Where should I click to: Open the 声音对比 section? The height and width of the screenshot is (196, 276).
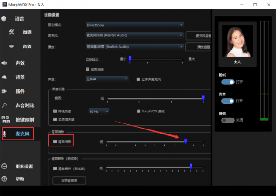pos(25,106)
